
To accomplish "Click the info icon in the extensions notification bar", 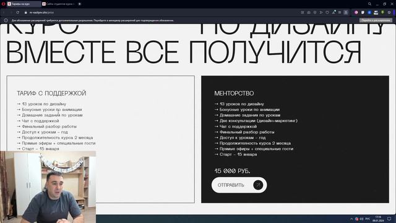I will click(6, 20).
